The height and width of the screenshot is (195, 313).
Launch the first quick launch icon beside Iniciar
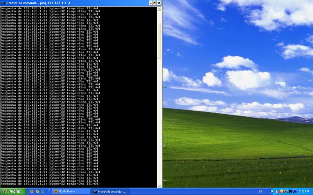click(x=32, y=191)
